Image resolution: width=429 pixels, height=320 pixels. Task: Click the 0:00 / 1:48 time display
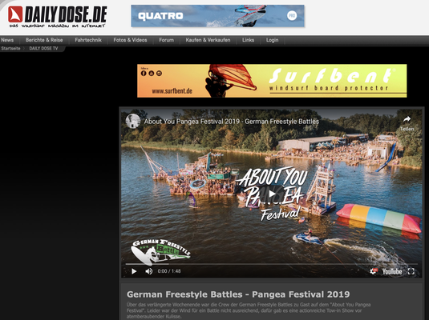[169, 271]
